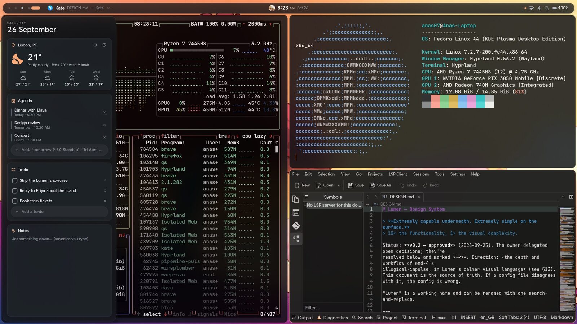Viewport: 577px width, 324px height.
Task: Check the Book train tickets to-do
Action: tap(15, 201)
